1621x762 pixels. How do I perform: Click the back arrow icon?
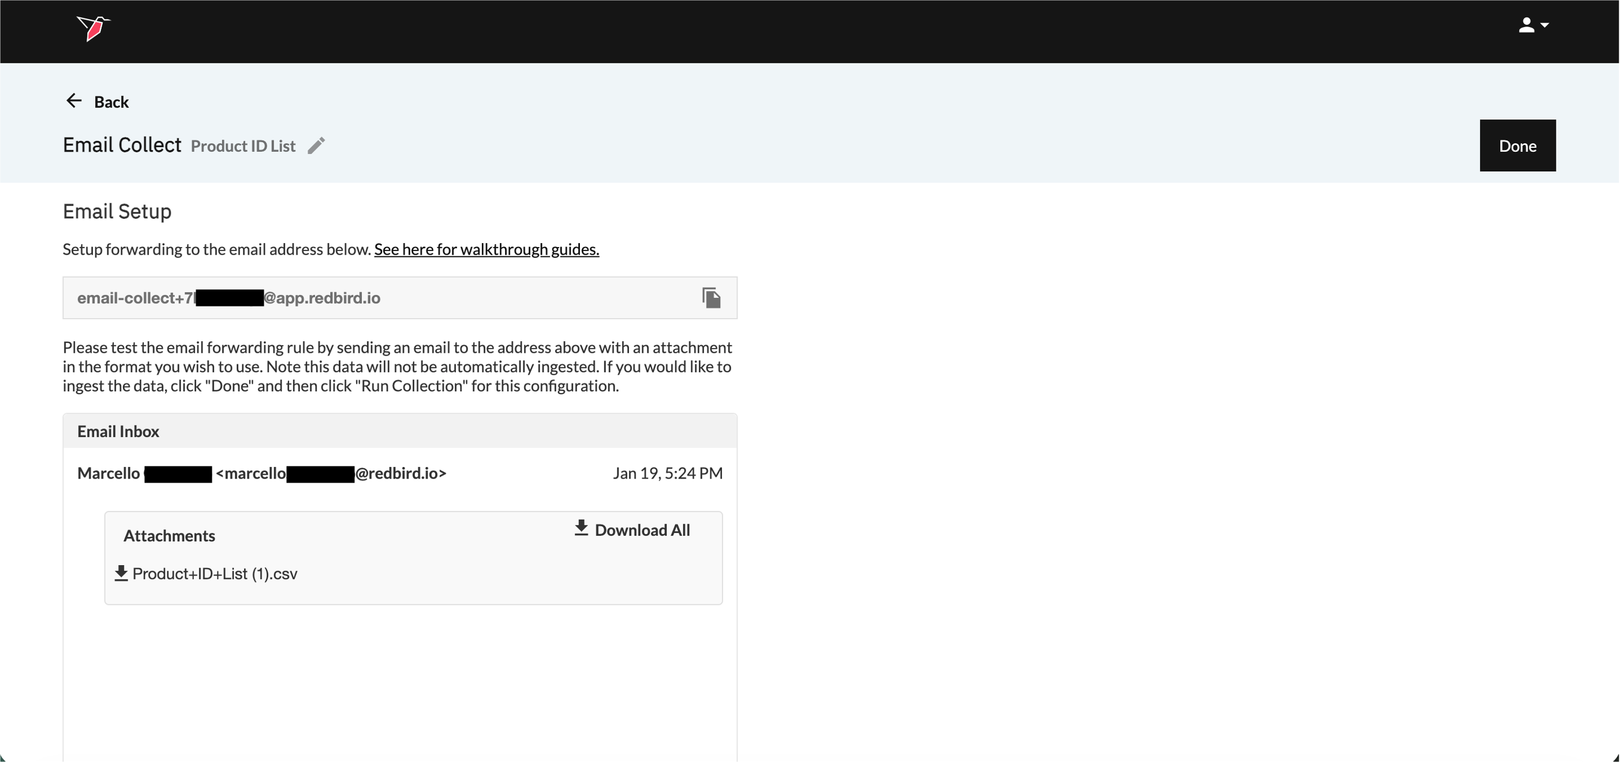pos(74,100)
